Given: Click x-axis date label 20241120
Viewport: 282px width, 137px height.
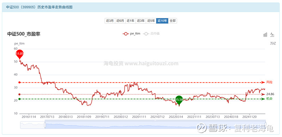Looking at the screenshot, I should coord(250,117).
